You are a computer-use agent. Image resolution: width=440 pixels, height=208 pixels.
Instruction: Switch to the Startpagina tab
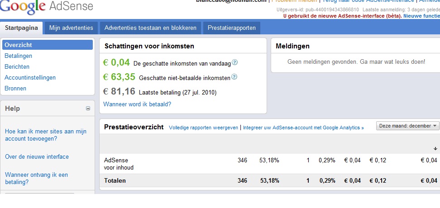[x=21, y=28]
